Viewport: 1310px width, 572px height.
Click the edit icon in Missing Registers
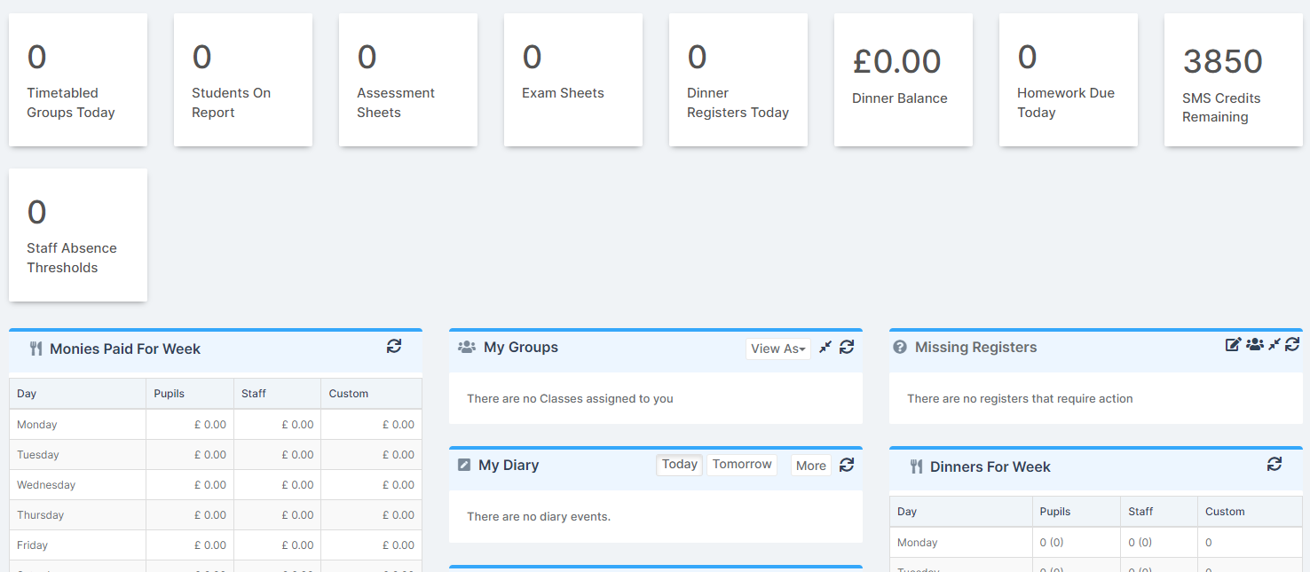[1233, 344]
